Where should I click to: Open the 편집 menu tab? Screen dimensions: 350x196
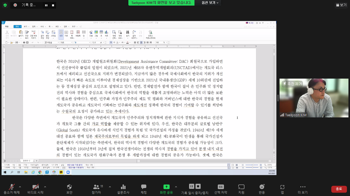pyautogui.click(x=17, y=27)
